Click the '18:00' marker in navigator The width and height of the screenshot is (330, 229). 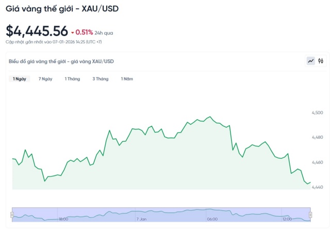(63, 219)
